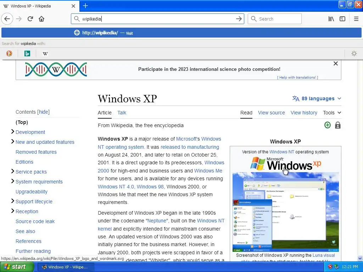Select the http://wipikedia/ Visit suggestion
This screenshot has width=363, height=272.
[x=181, y=33]
